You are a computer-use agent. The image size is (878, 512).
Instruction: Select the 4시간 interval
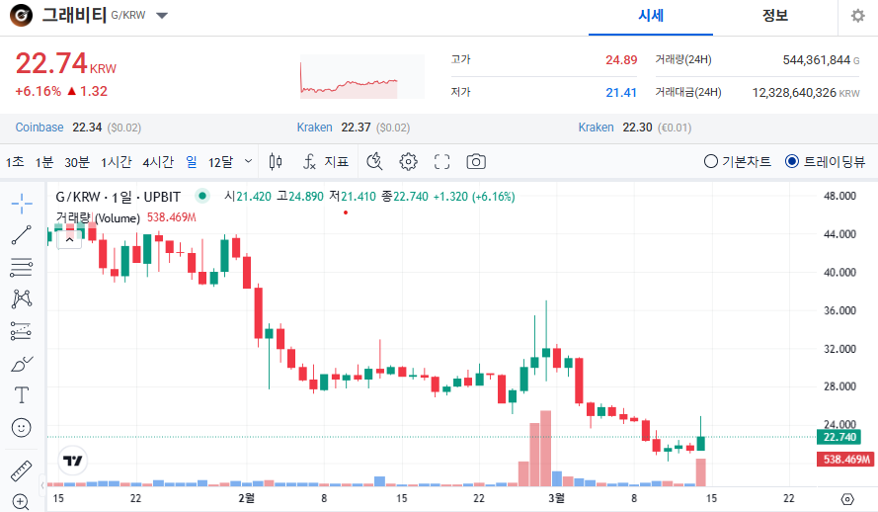tap(158, 162)
